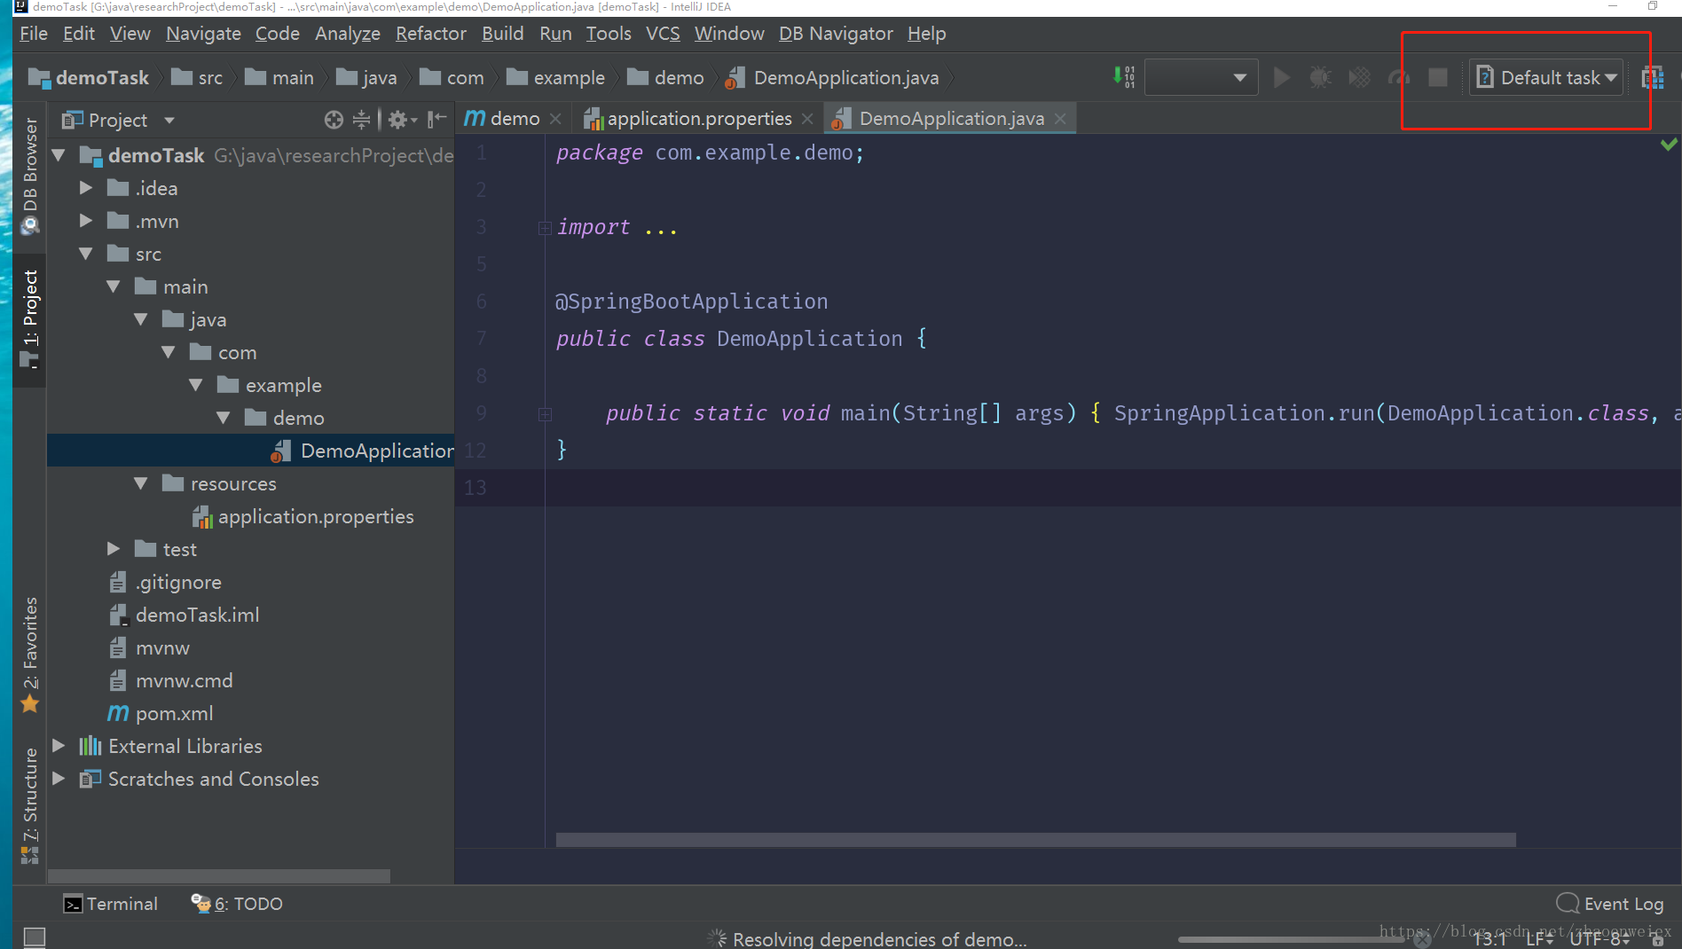This screenshot has height=949, width=1682.
Task: Open the VCS menu
Action: pyautogui.click(x=663, y=34)
